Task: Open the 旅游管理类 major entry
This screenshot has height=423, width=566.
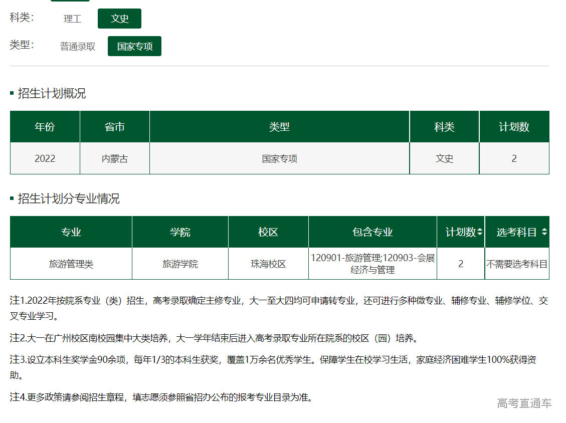Action: (71, 264)
